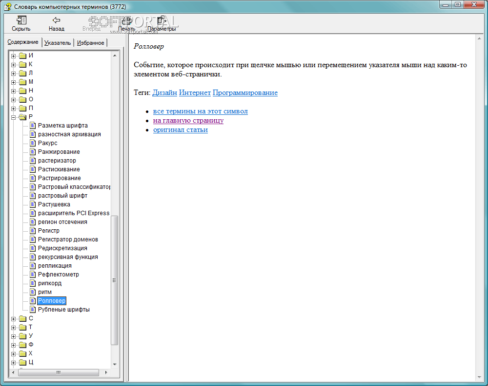Click the page icon beside растеризатор
488x386 pixels.
(x=33, y=161)
